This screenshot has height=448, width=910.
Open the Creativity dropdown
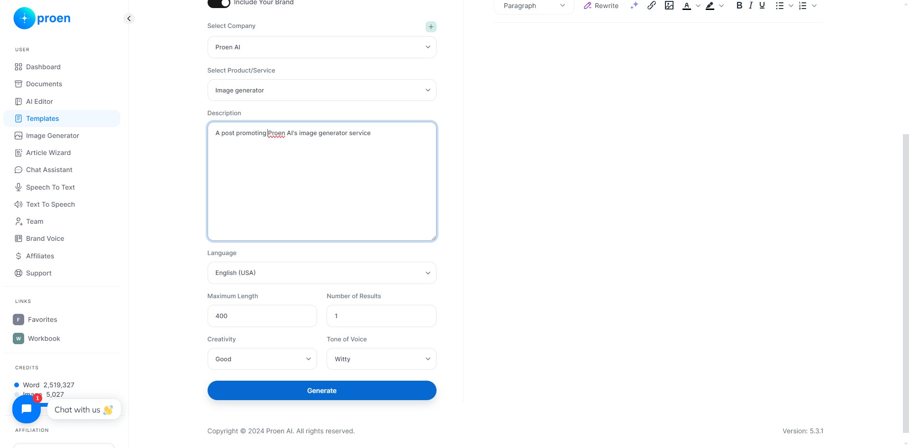262,359
